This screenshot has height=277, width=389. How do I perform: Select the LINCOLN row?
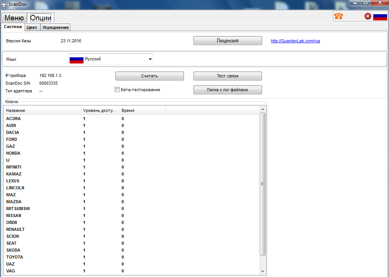132,188
